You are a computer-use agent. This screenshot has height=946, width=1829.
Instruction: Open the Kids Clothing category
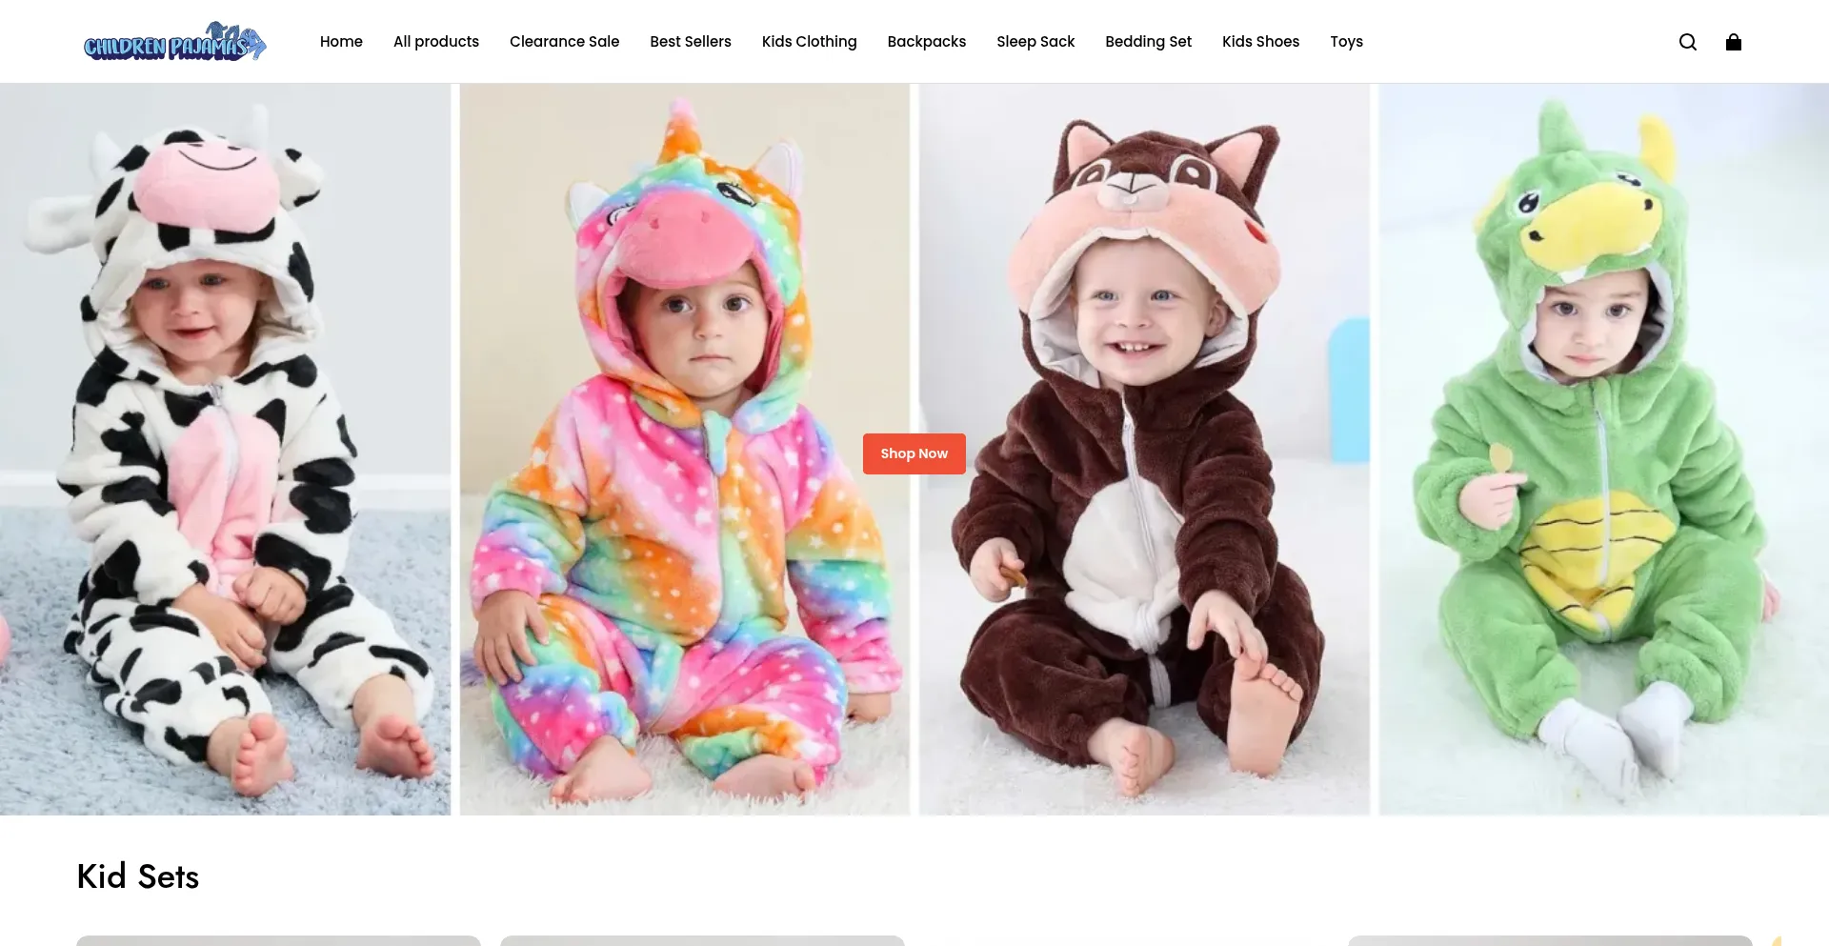coord(810,41)
